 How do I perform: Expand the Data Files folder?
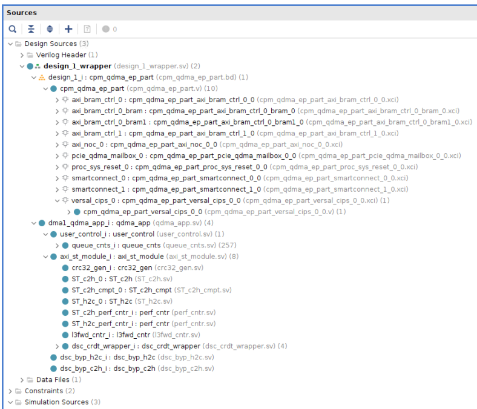22,380
